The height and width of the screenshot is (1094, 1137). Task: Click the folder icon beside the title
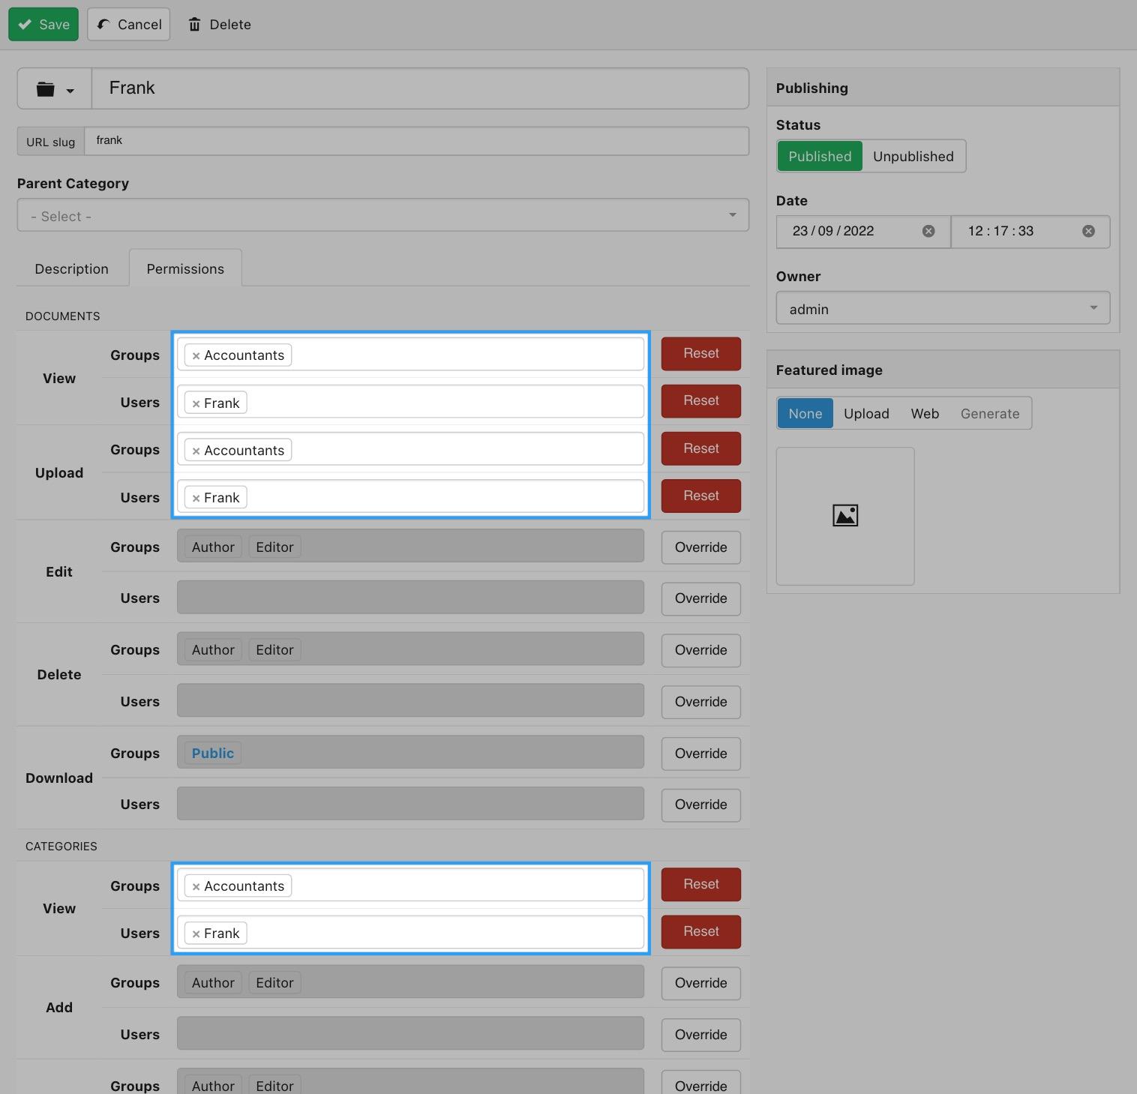point(46,89)
